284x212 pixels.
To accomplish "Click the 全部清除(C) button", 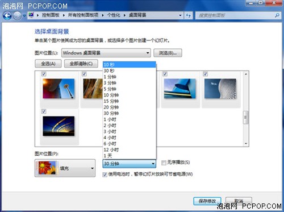I will [81, 64].
